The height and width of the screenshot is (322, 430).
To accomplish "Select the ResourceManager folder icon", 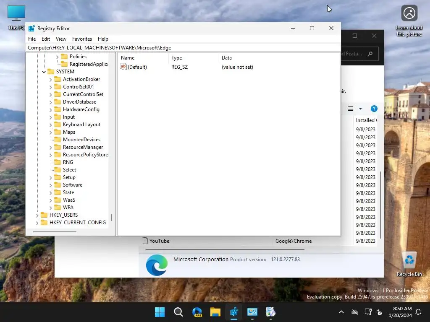I will [58, 147].
